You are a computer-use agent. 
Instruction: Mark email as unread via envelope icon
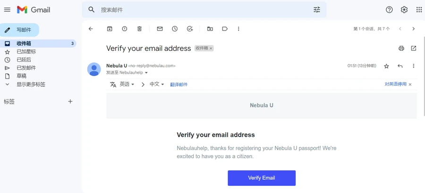click(160, 29)
